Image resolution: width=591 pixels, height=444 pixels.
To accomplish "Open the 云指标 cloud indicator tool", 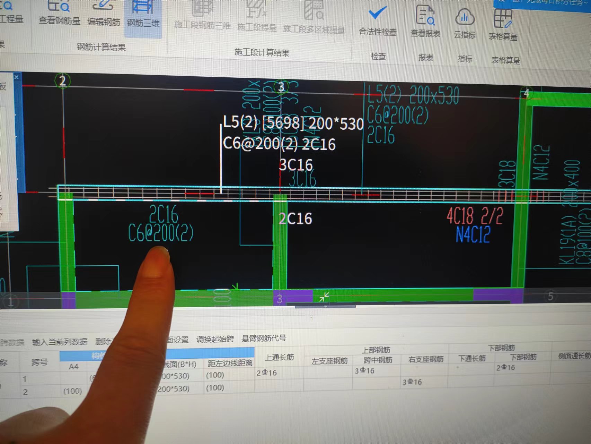I will 465,24.
